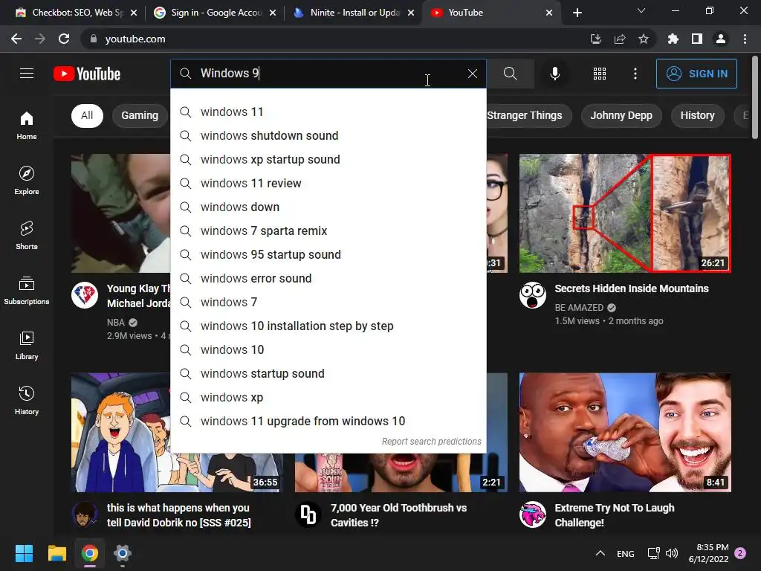This screenshot has height=571, width=761.
Task: Open Settings gear in taskbar
Action: pos(123,553)
